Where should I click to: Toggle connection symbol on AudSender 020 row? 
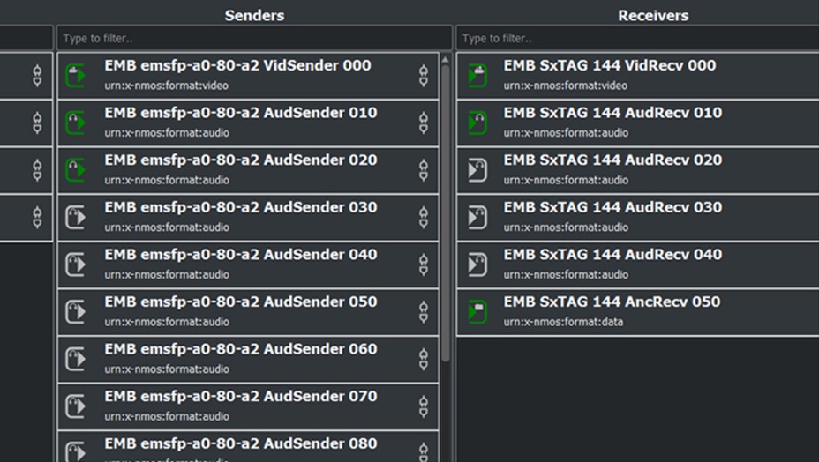click(x=423, y=170)
